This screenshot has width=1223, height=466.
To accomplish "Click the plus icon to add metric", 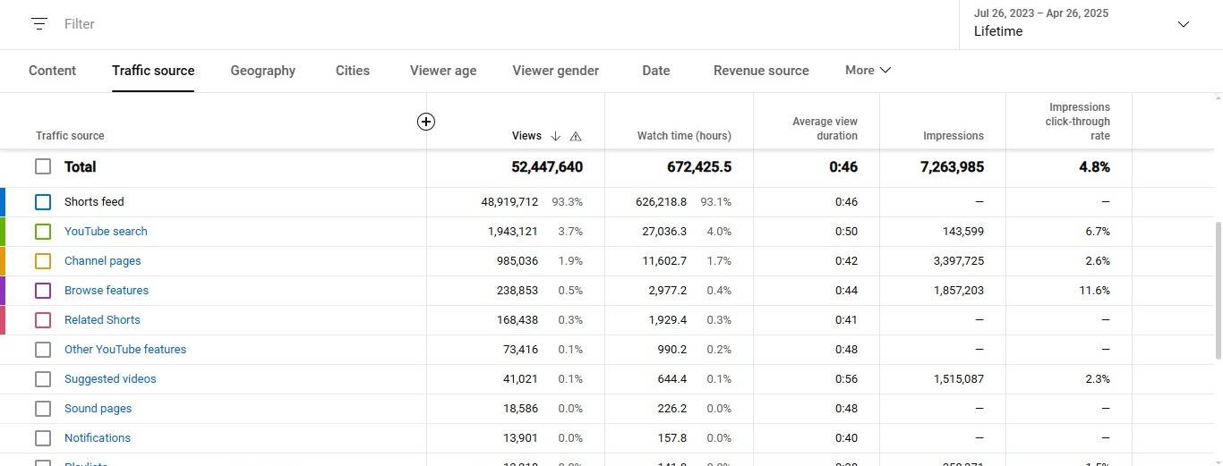I will pos(426,122).
